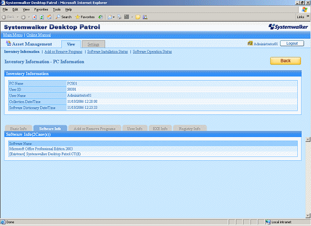311x226 pixels.
Task: Click the Collection Date/Time value
Action: [x=82, y=102]
